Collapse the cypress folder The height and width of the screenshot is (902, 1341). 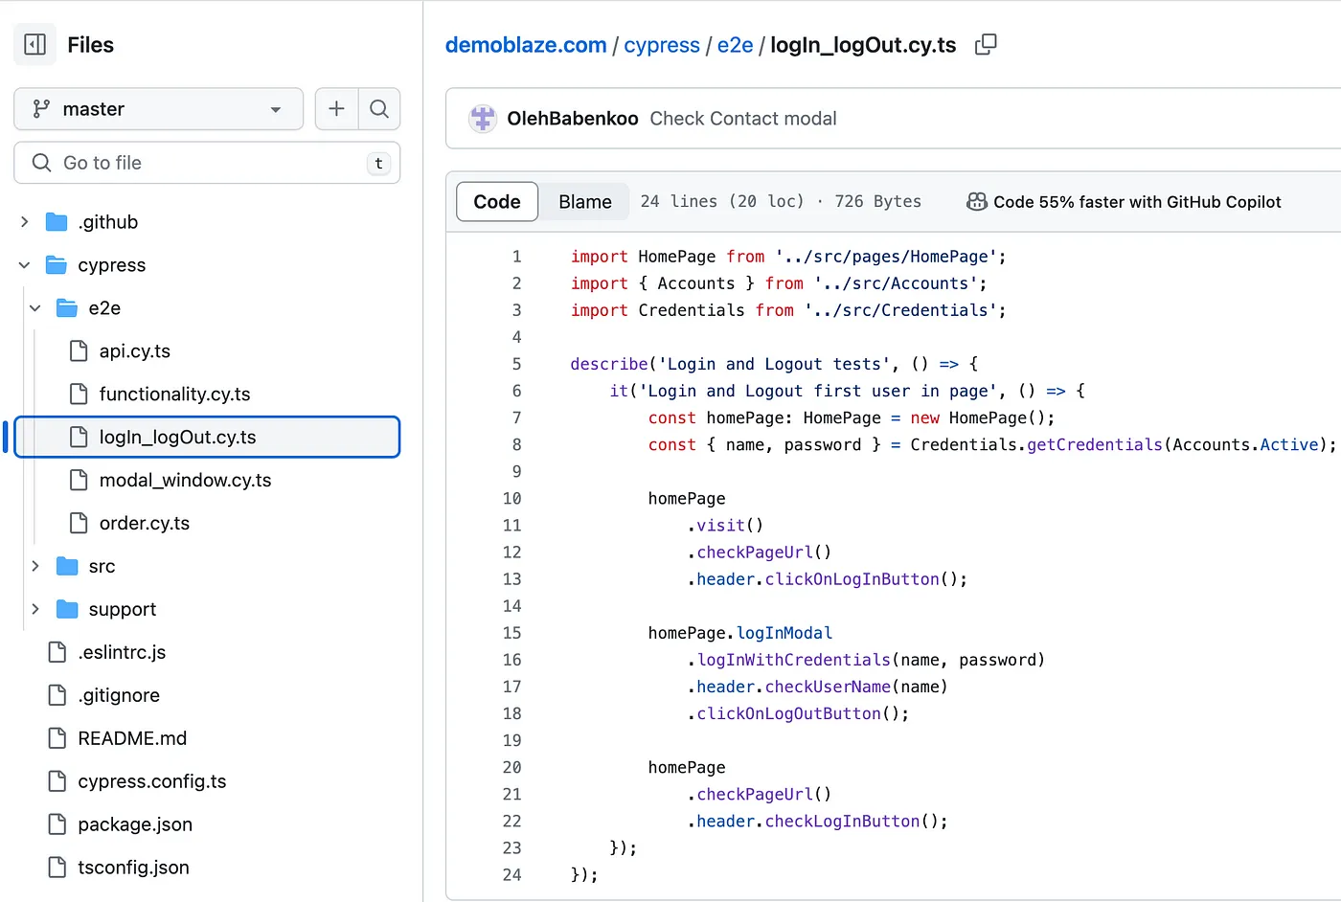[24, 264]
